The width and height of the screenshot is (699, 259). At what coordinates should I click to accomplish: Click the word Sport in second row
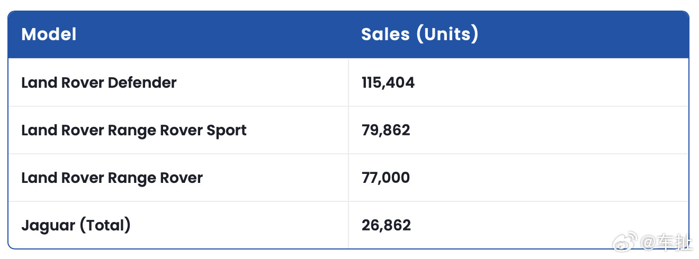click(x=227, y=131)
